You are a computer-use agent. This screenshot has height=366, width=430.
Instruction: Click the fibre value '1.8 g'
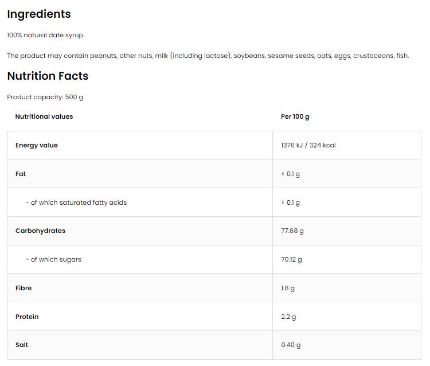click(x=288, y=288)
